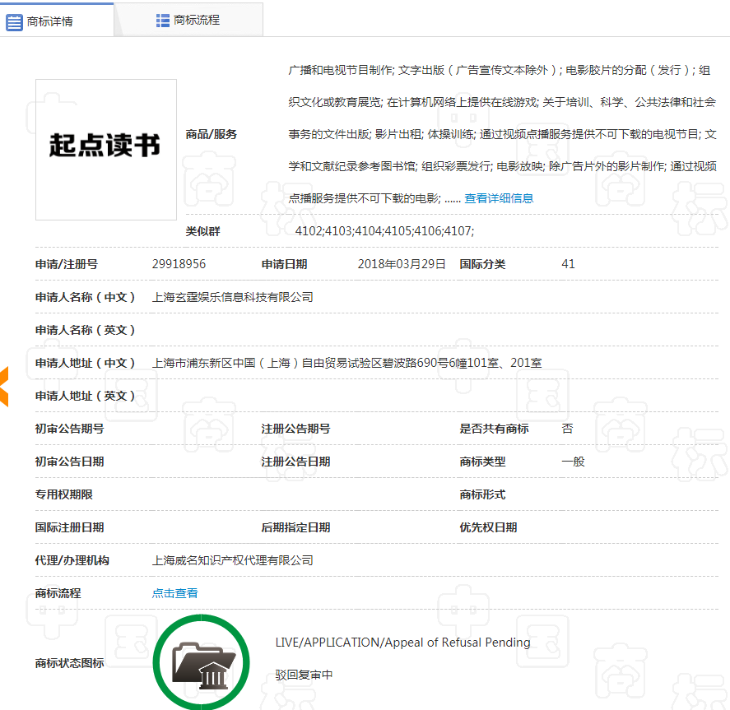Open the 商标详情 tab
Screen dimensions: 730x710
pos(57,20)
